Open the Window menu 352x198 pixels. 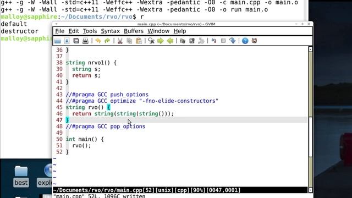pos(158,31)
